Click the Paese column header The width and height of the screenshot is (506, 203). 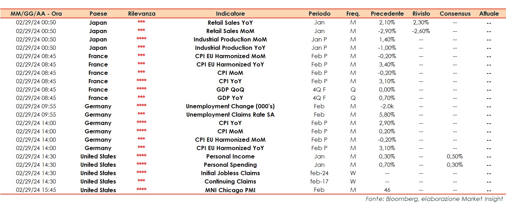(98, 14)
